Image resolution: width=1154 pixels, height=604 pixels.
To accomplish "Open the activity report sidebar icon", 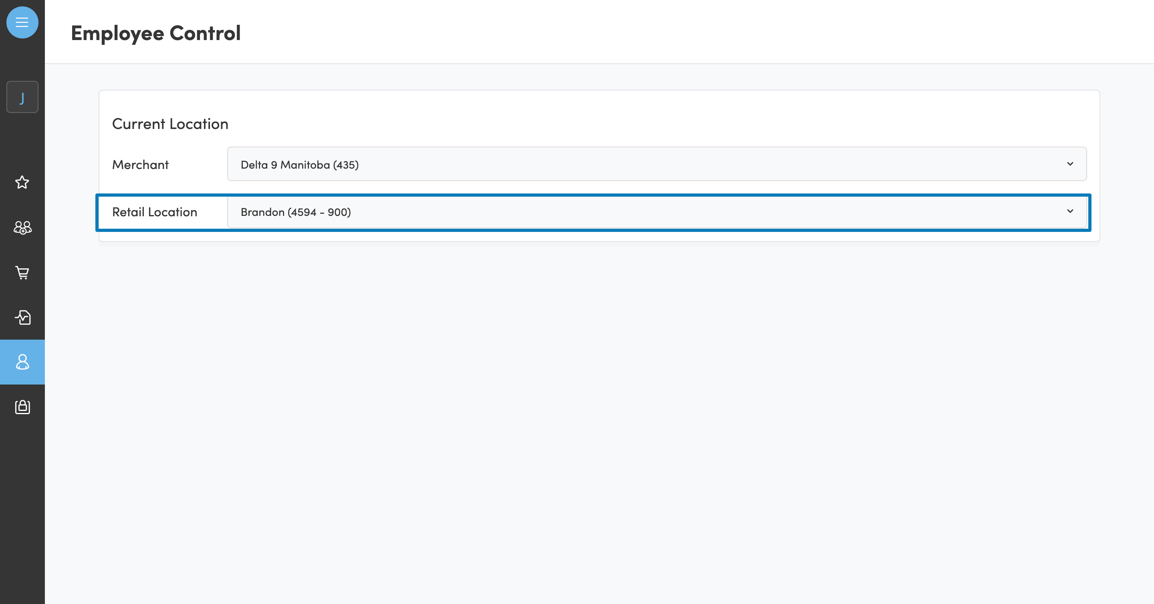I will click(22, 317).
